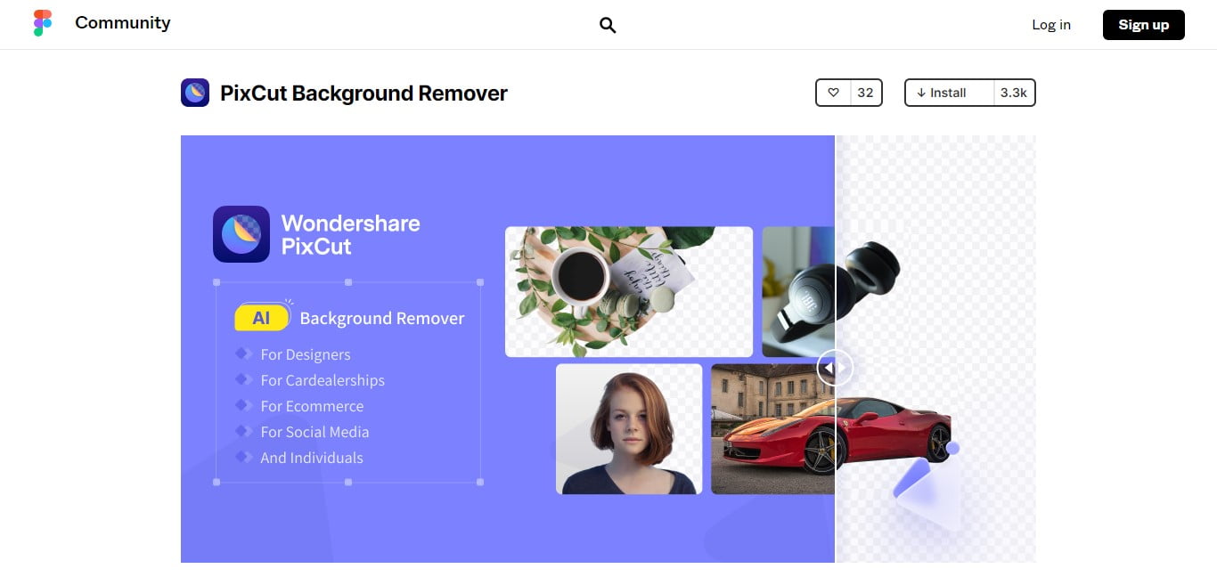Select the PixCut Background Remover app icon
1217x585 pixels.
pyautogui.click(x=195, y=93)
